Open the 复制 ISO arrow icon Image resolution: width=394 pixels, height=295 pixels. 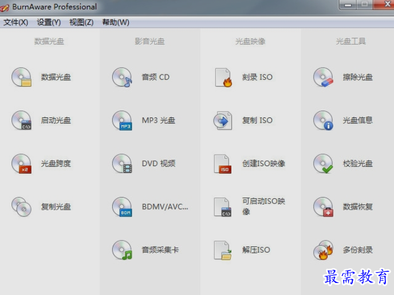tap(223, 121)
